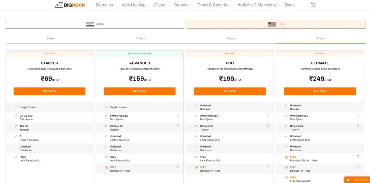The height and width of the screenshot is (183, 370).
Task: Switch to the 2 Years tab
Action: pyautogui.click(x=140, y=38)
